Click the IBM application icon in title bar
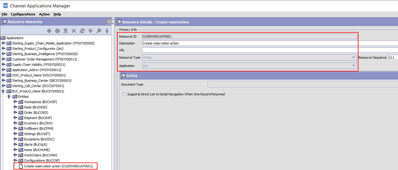The image size is (398, 170). click(x=5, y=6)
